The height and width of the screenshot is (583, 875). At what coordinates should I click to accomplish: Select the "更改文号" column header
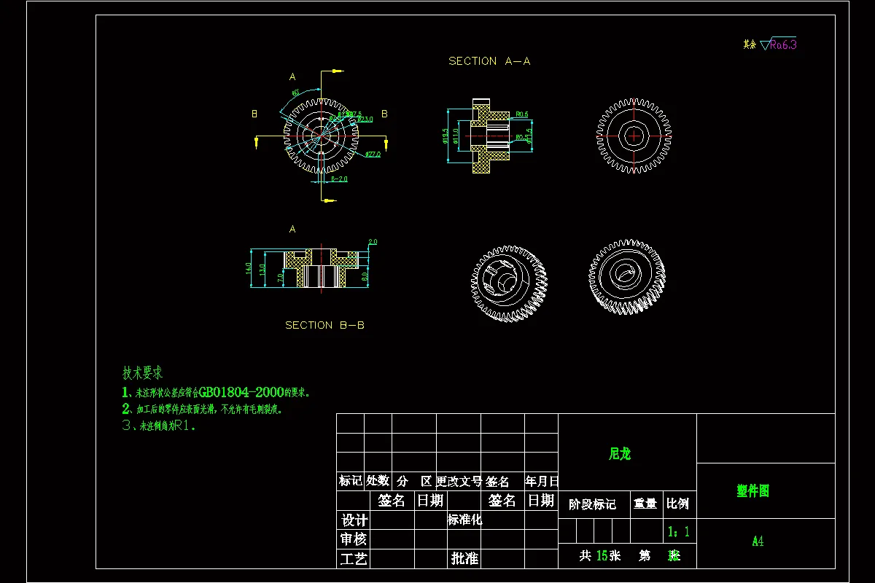click(x=459, y=482)
